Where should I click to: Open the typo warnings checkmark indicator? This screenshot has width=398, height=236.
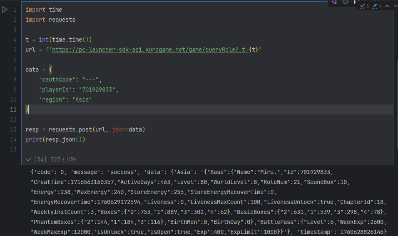pos(364,6)
